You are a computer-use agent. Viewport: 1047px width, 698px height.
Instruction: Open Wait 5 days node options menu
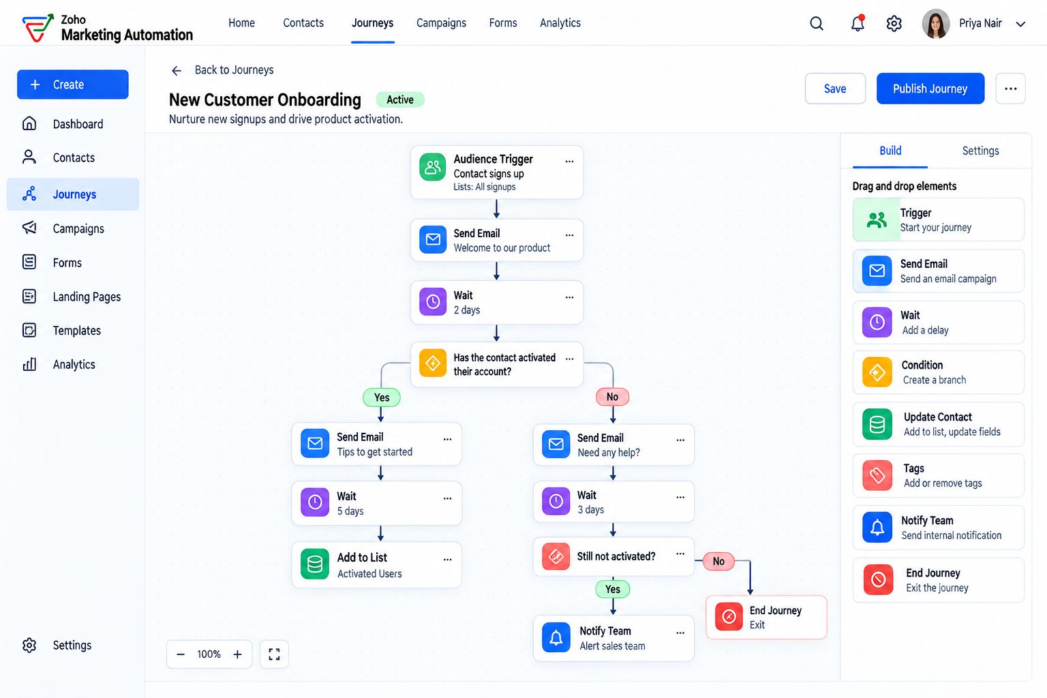[447, 498]
